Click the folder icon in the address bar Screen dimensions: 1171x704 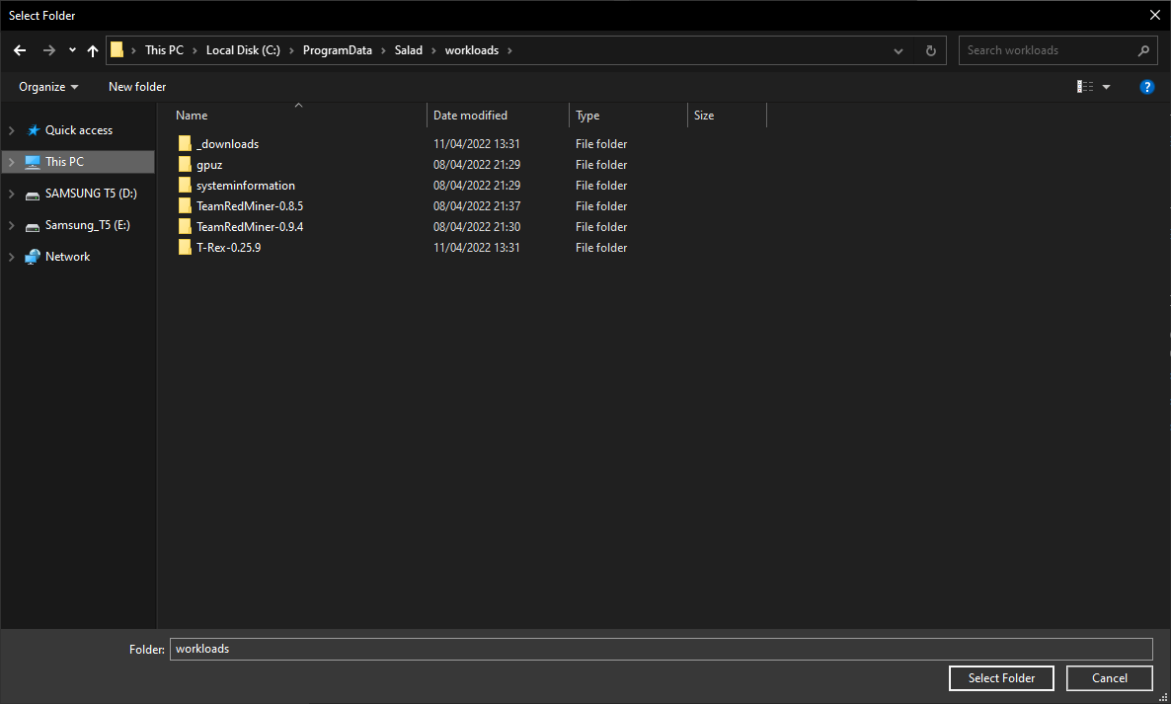click(117, 50)
